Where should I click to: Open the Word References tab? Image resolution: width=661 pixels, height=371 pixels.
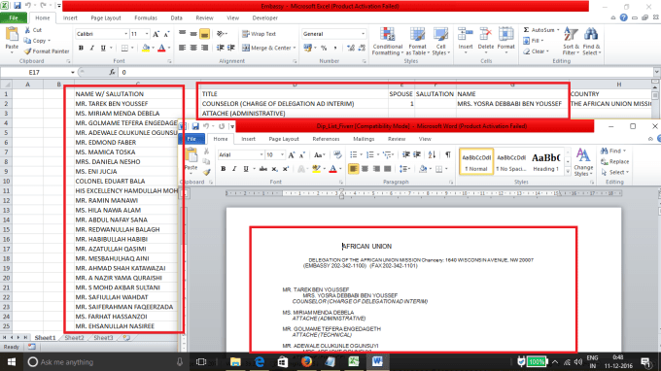point(326,139)
